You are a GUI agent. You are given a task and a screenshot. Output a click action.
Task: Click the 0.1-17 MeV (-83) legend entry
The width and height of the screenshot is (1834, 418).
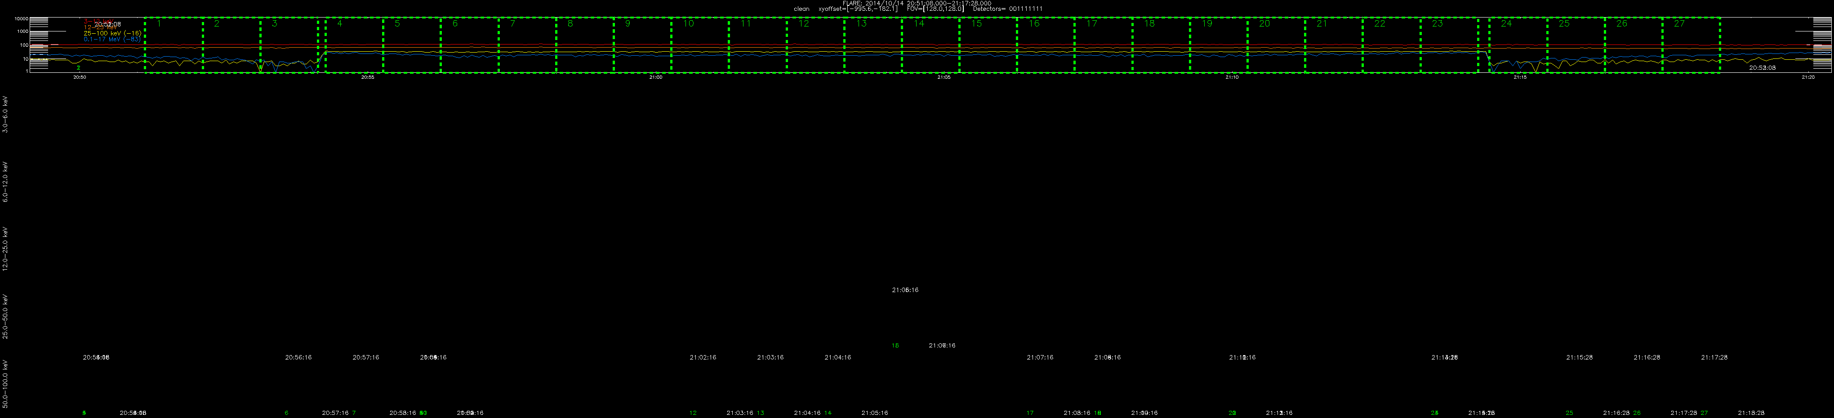pyautogui.click(x=112, y=39)
